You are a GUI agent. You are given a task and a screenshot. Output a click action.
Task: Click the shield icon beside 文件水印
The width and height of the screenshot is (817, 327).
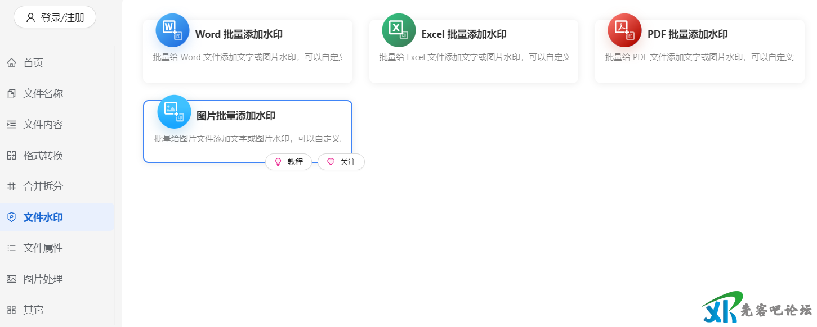click(x=11, y=217)
